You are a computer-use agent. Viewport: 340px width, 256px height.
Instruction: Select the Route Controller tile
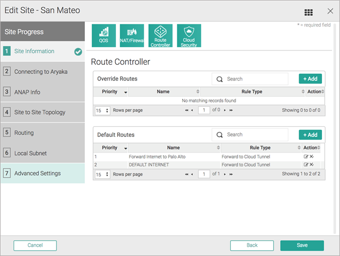click(x=160, y=35)
